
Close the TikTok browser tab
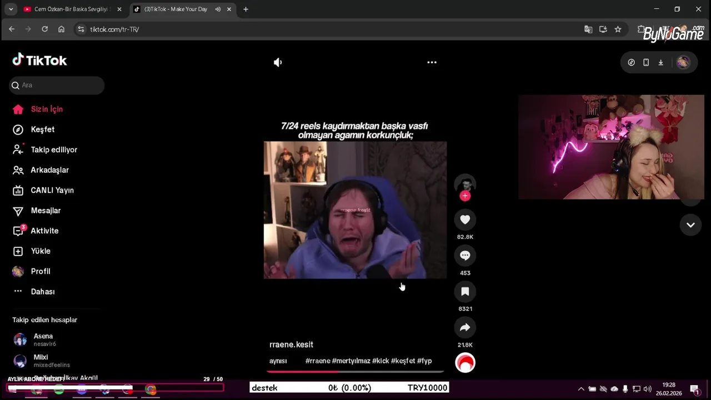pyautogui.click(x=229, y=9)
